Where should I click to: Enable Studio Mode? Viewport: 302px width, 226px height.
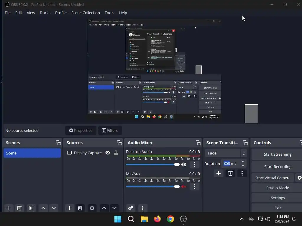(x=277, y=188)
